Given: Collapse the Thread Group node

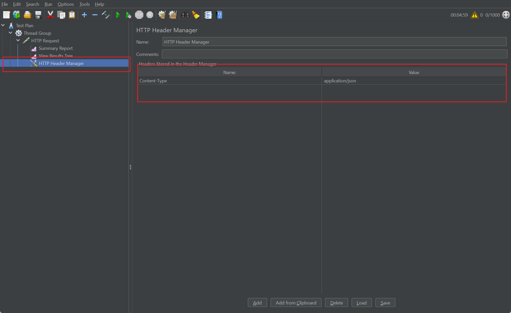Looking at the screenshot, I should pyautogui.click(x=11, y=33).
